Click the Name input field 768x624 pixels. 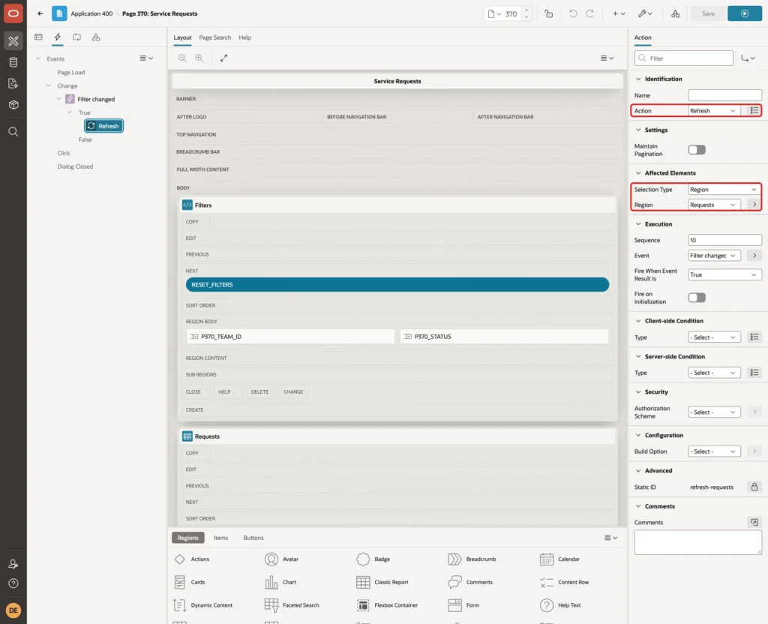[x=724, y=95]
